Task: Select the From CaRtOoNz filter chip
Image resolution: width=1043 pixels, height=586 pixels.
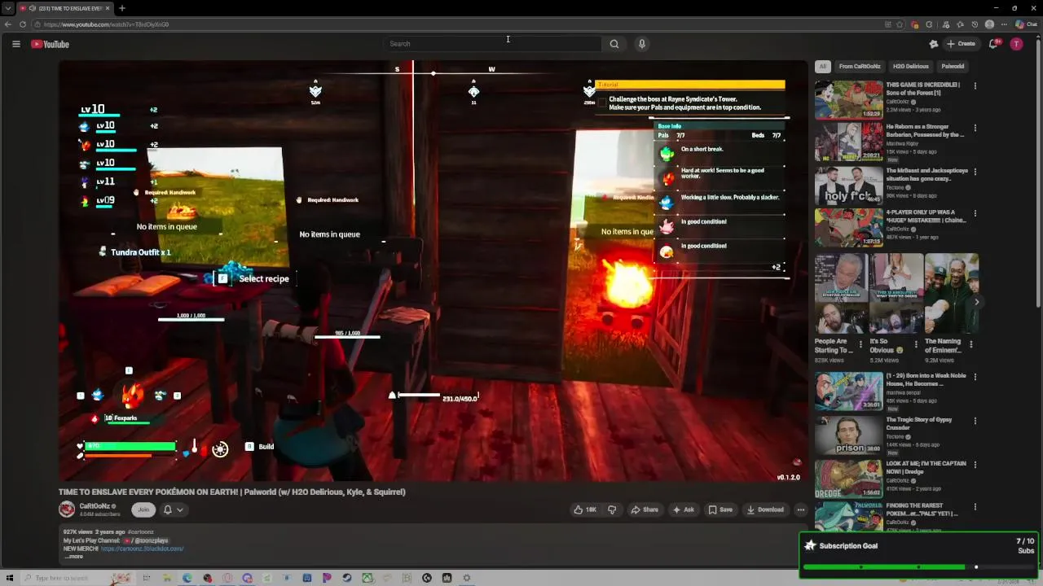Action: point(860,66)
